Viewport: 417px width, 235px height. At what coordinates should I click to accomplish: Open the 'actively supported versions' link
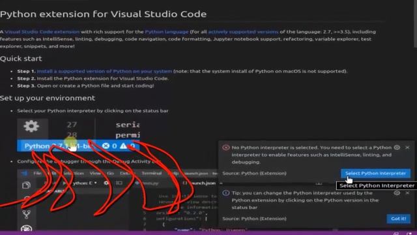click(x=243, y=32)
